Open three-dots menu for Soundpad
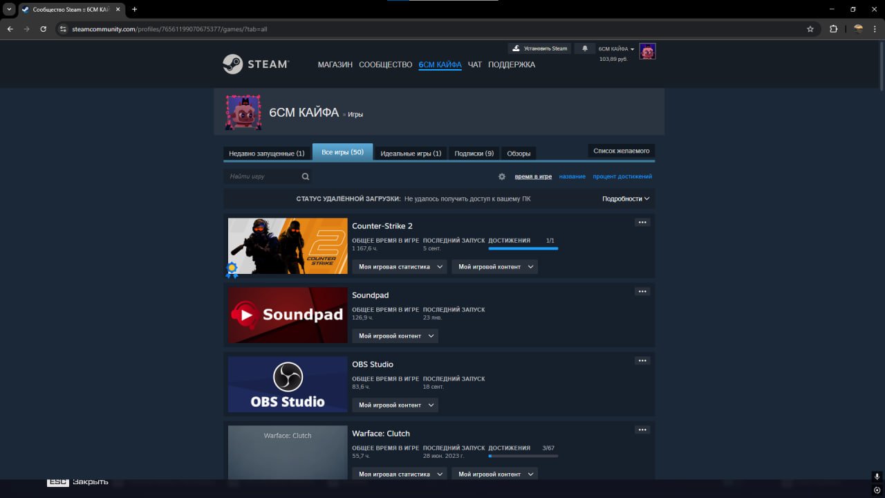The height and width of the screenshot is (498, 885). tap(642, 292)
